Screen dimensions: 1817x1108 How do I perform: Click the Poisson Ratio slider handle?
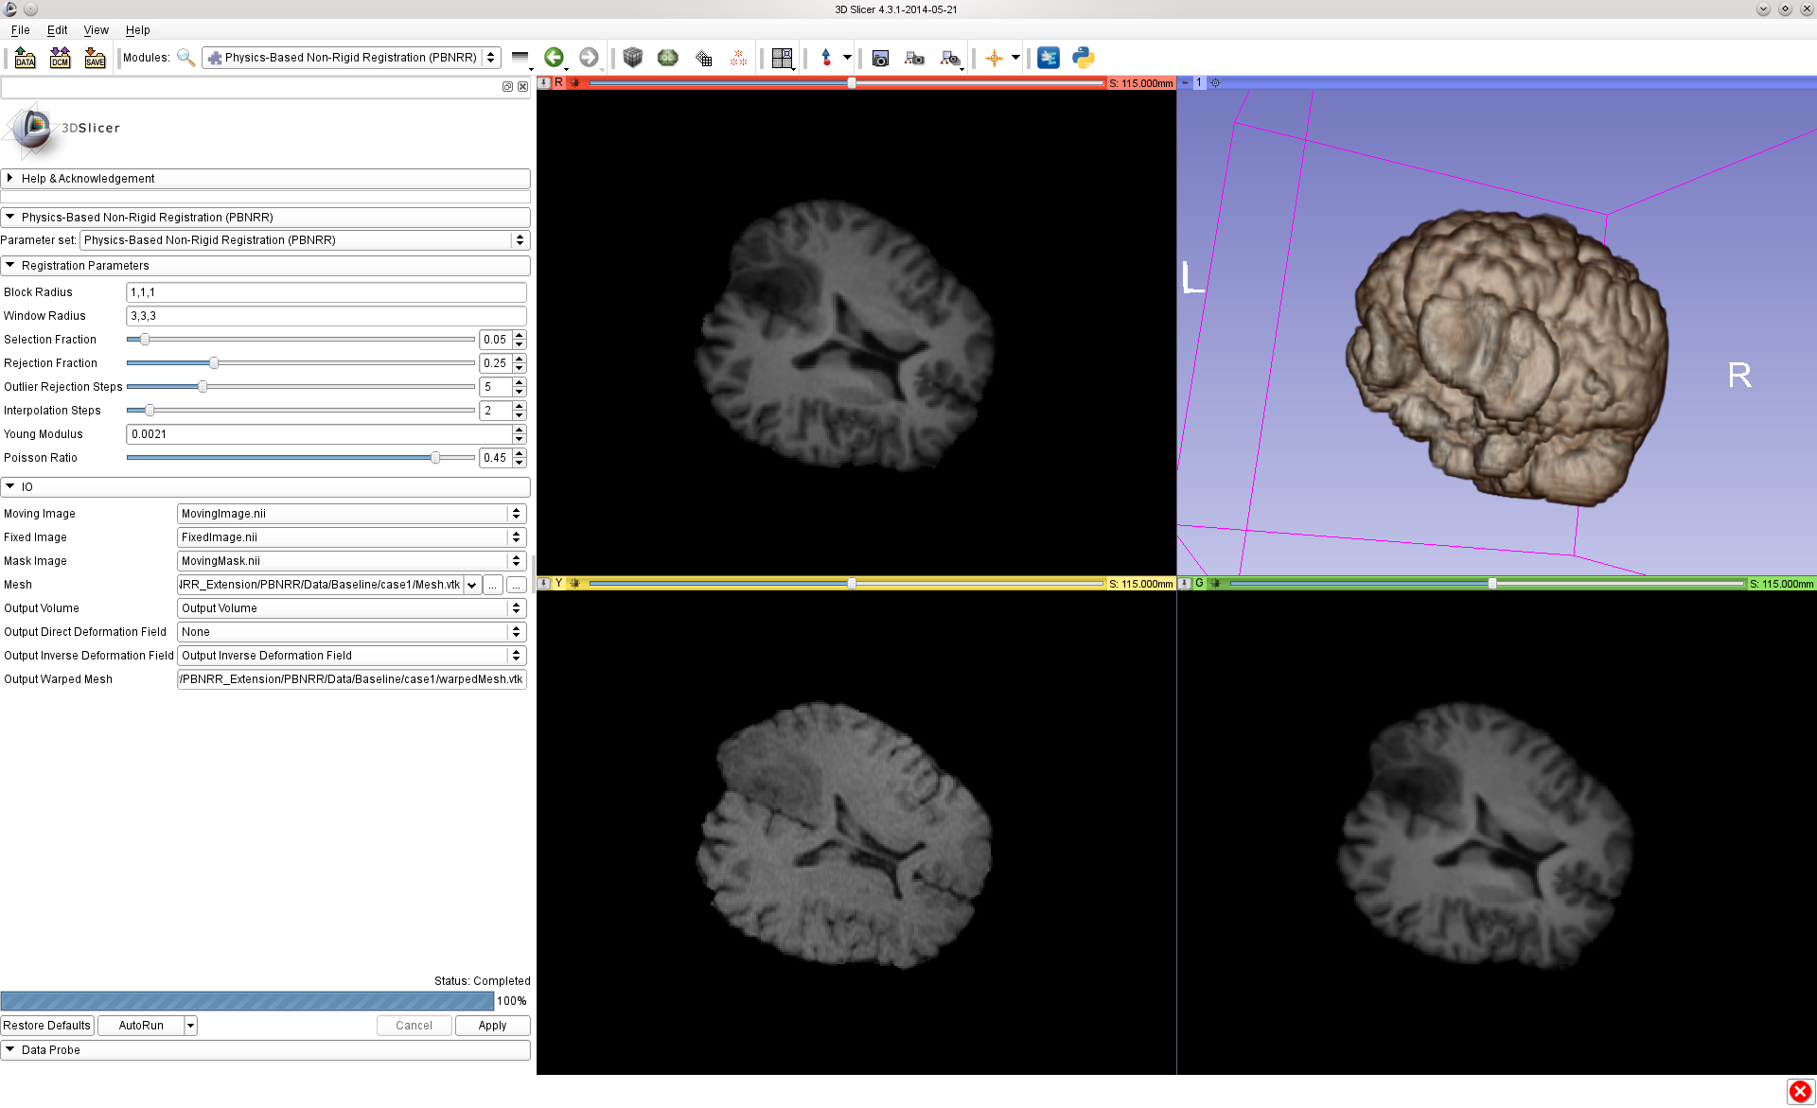(435, 458)
